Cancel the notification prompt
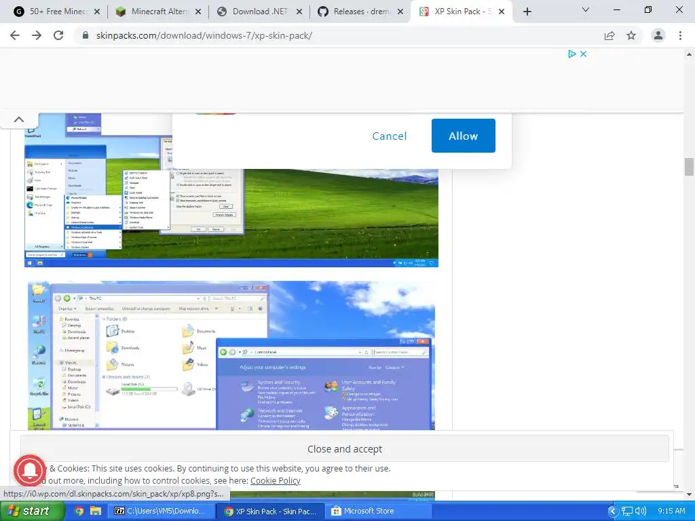Image resolution: width=695 pixels, height=521 pixels. (x=389, y=136)
